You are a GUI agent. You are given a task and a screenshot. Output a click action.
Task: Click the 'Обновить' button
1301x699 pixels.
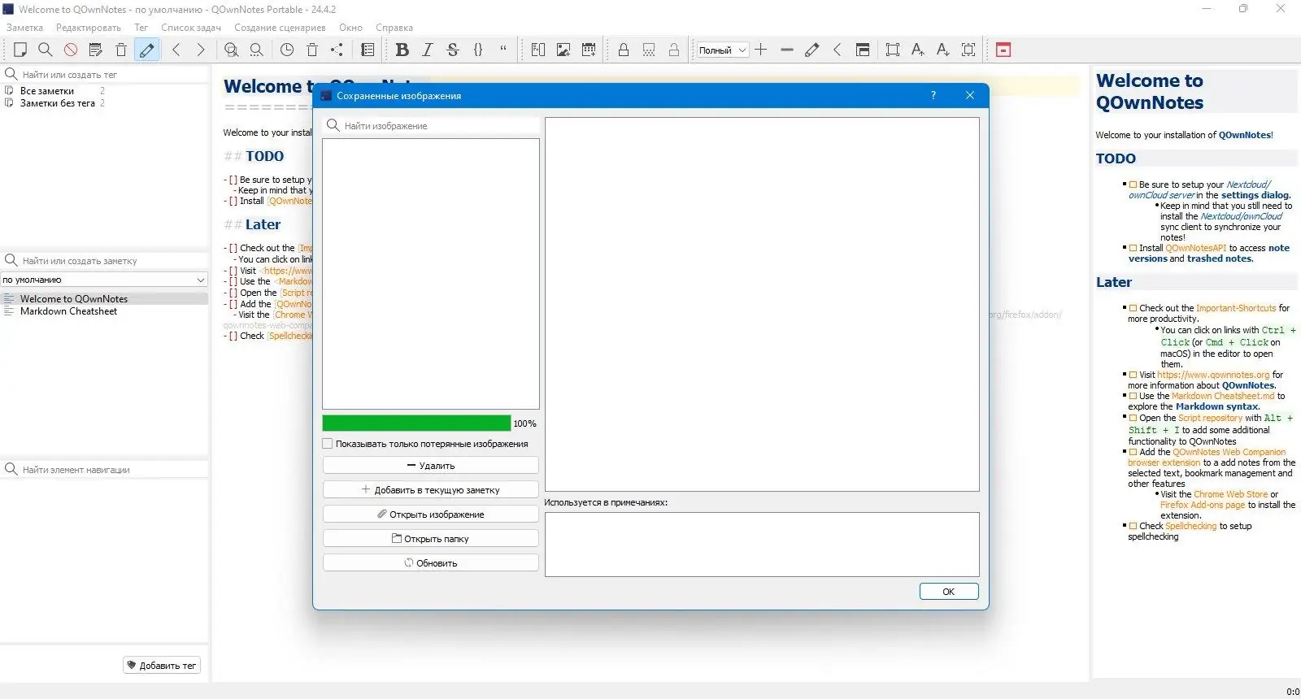coord(431,563)
